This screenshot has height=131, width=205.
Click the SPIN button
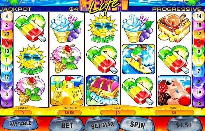pos(137,124)
